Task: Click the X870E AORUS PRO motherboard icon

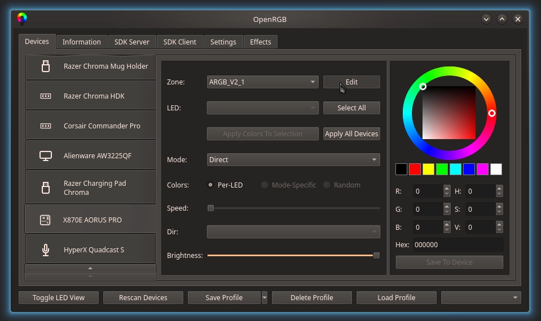Action: pos(45,220)
